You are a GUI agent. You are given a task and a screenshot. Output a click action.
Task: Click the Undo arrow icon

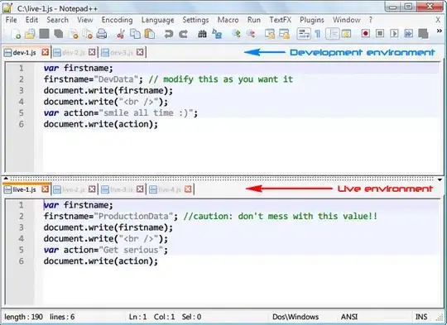[169, 34]
